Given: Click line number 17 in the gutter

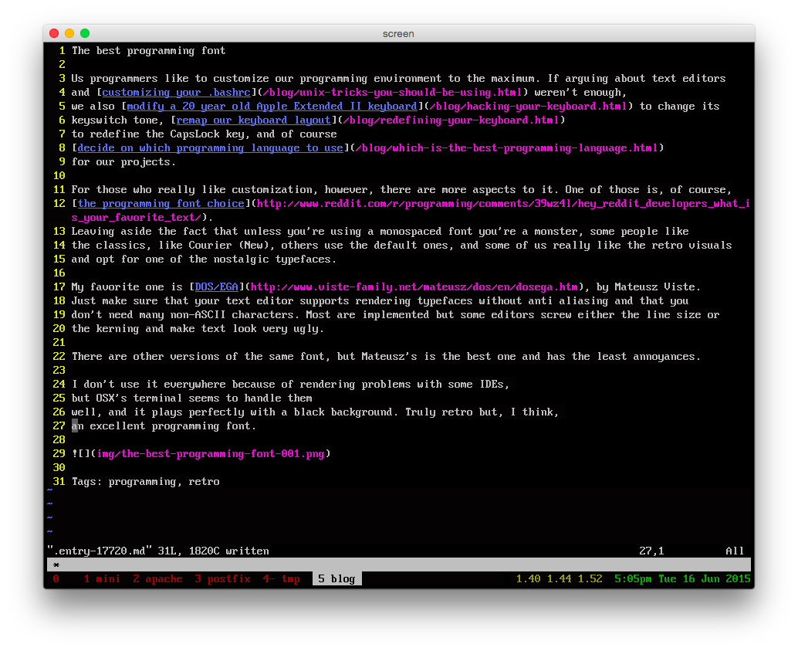Looking at the screenshot, I should click(59, 287).
